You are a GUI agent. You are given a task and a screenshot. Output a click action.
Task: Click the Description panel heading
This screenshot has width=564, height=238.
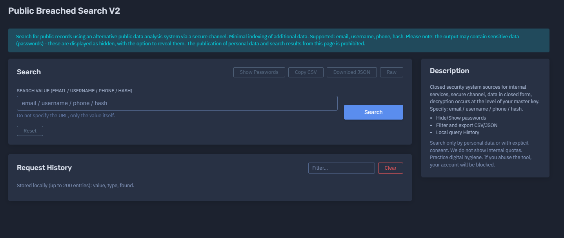[449, 71]
